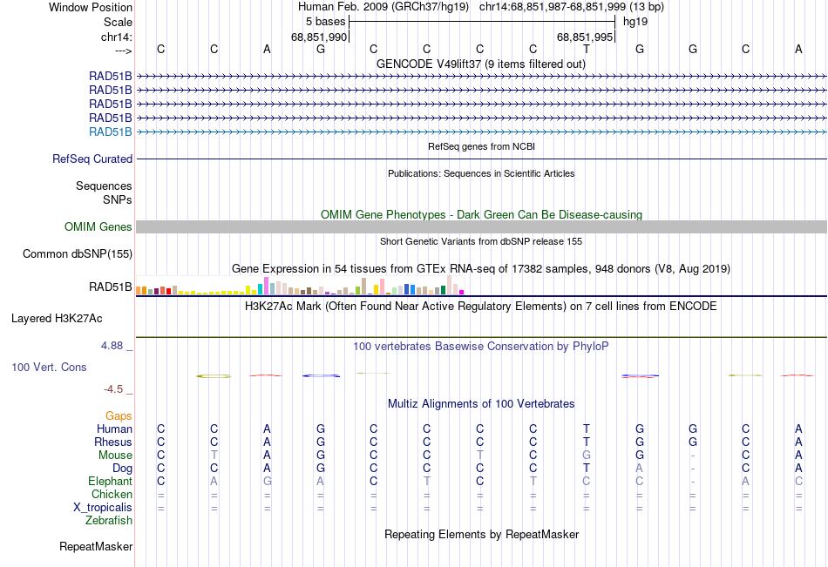Viewport: 828px width, 567px height.
Task: Click the Layered H3K27Ac track label
Action: [57, 319]
